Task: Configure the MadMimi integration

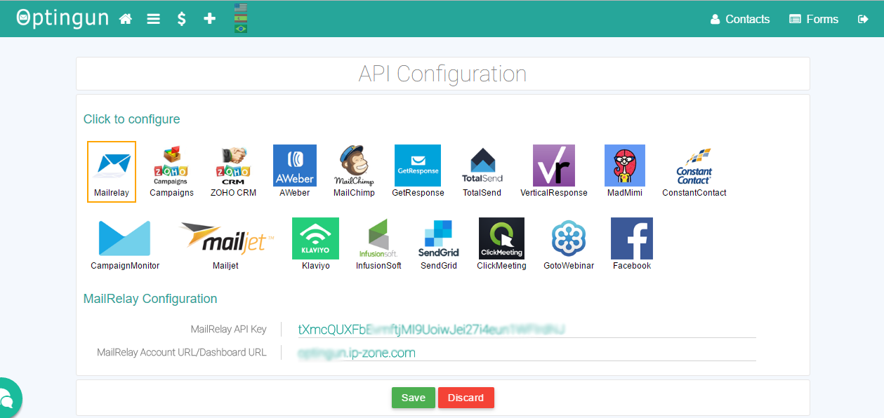Action: pyautogui.click(x=625, y=172)
